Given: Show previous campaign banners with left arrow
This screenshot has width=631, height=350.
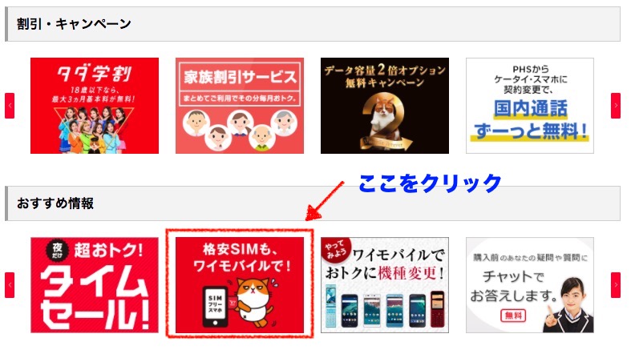Looking at the screenshot, I should [x=10, y=106].
